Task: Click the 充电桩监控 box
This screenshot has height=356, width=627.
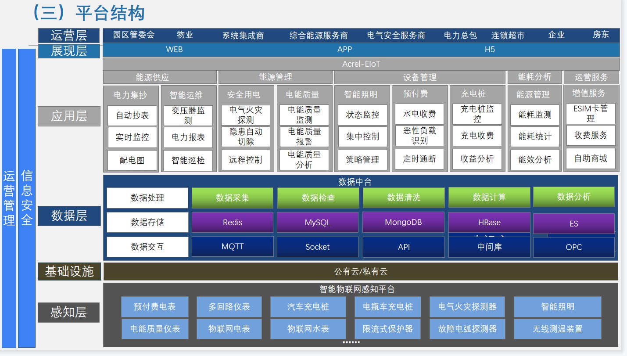Action: pyautogui.click(x=477, y=114)
